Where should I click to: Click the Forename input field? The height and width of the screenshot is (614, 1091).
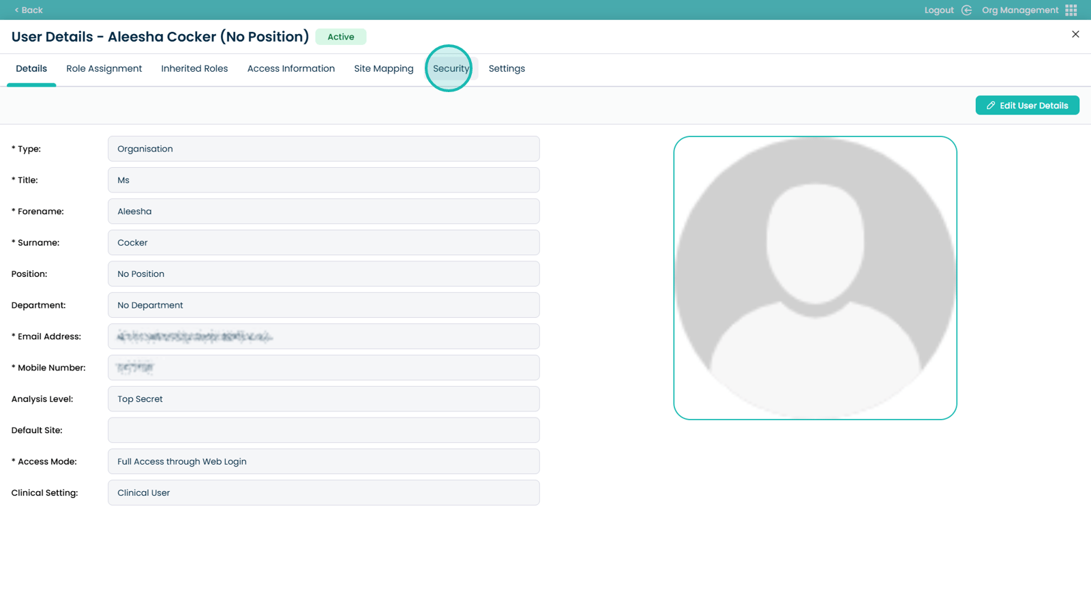(x=323, y=211)
